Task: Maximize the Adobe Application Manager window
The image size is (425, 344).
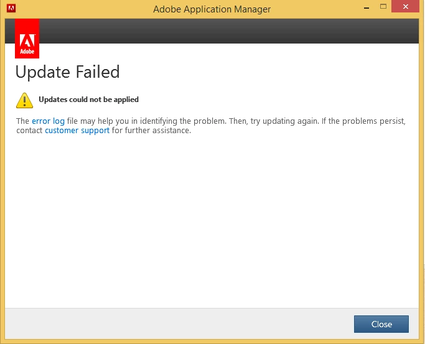Action: pyautogui.click(x=384, y=9)
